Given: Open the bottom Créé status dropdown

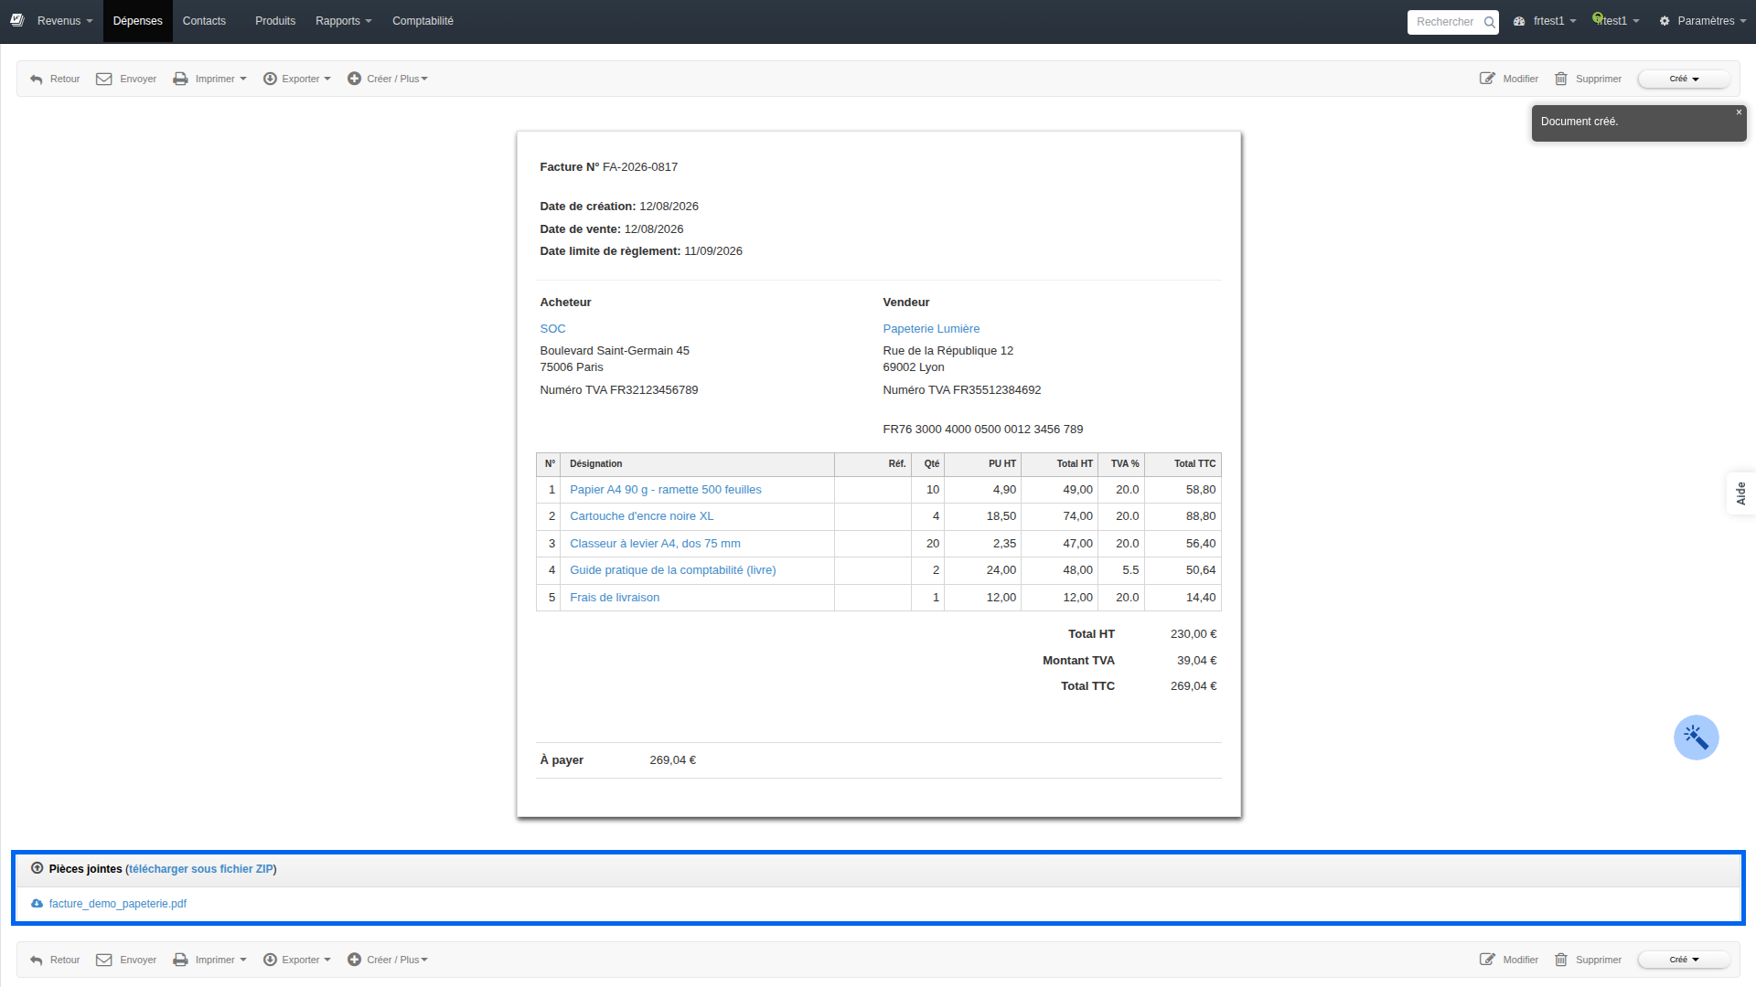Looking at the screenshot, I should pos(1684,960).
